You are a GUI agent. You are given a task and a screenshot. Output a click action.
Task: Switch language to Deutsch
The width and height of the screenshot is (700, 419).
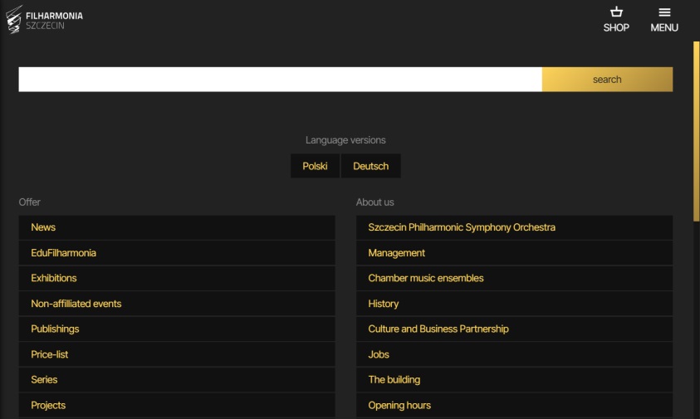pyautogui.click(x=370, y=166)
